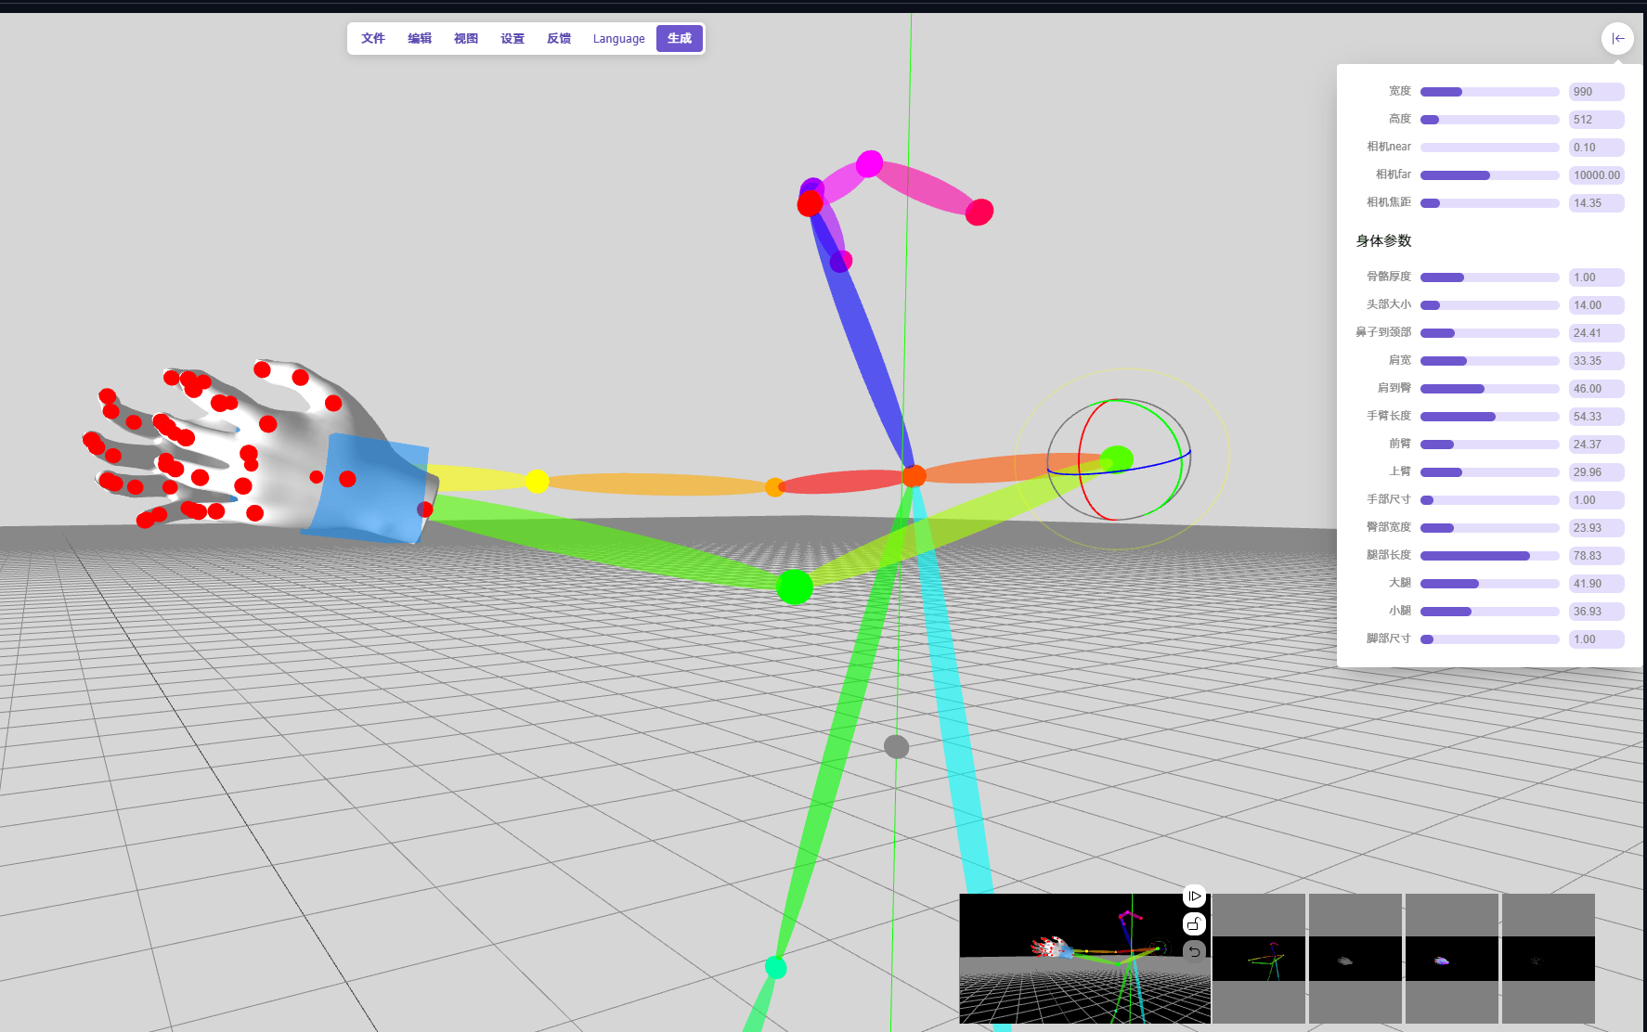Click the 宽度 value field showing 990

coord(1596,92)
